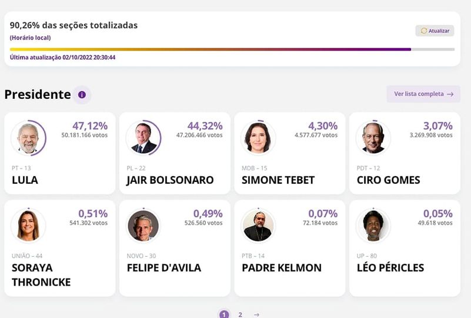Click Lula's candidate photo
The image size is (471, 318).
pos(28,138)
